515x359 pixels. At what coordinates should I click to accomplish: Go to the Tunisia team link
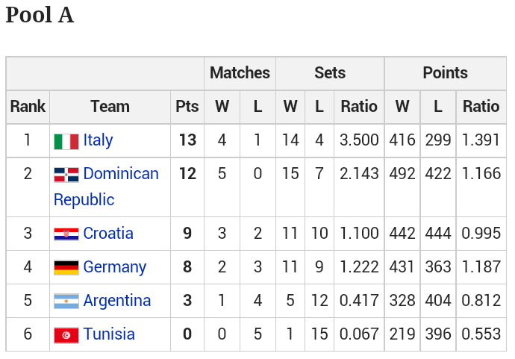pyautogui.click(x=109, y=334)
